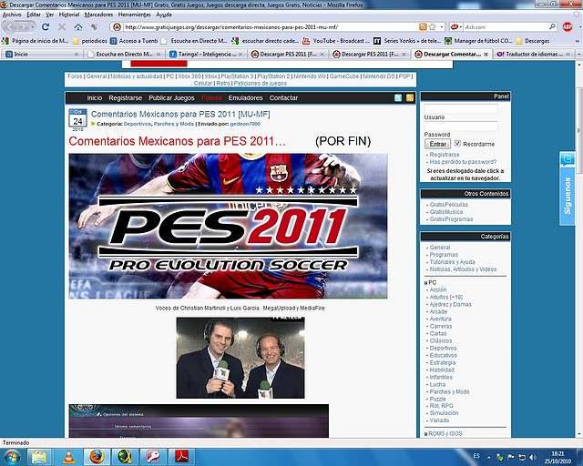Open the back/forward history dropdown arrow
Viewport: 583px width, 466px height.
33,26
